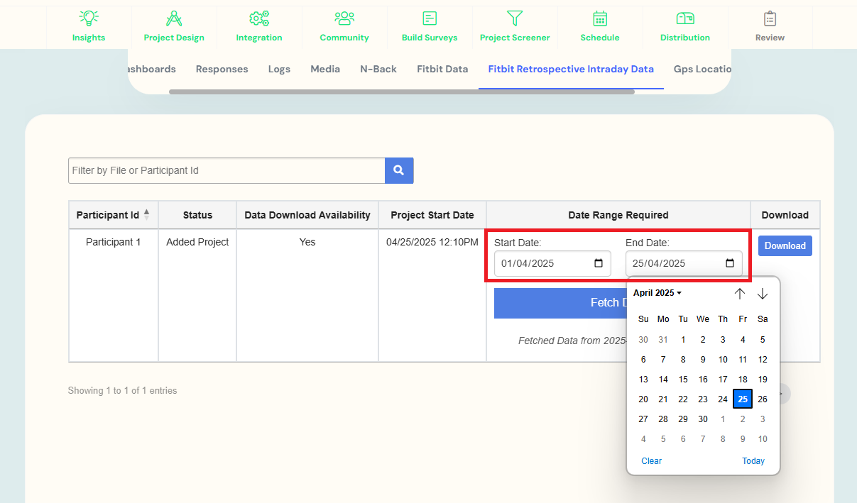Click the End Date field 25/04/2025
This screenshot has width=857, height=503.
tap(684, 263)
